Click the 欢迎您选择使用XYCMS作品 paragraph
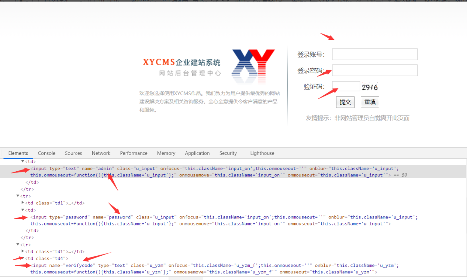Screen dimensions: 467x280 (x=209, y=101)
